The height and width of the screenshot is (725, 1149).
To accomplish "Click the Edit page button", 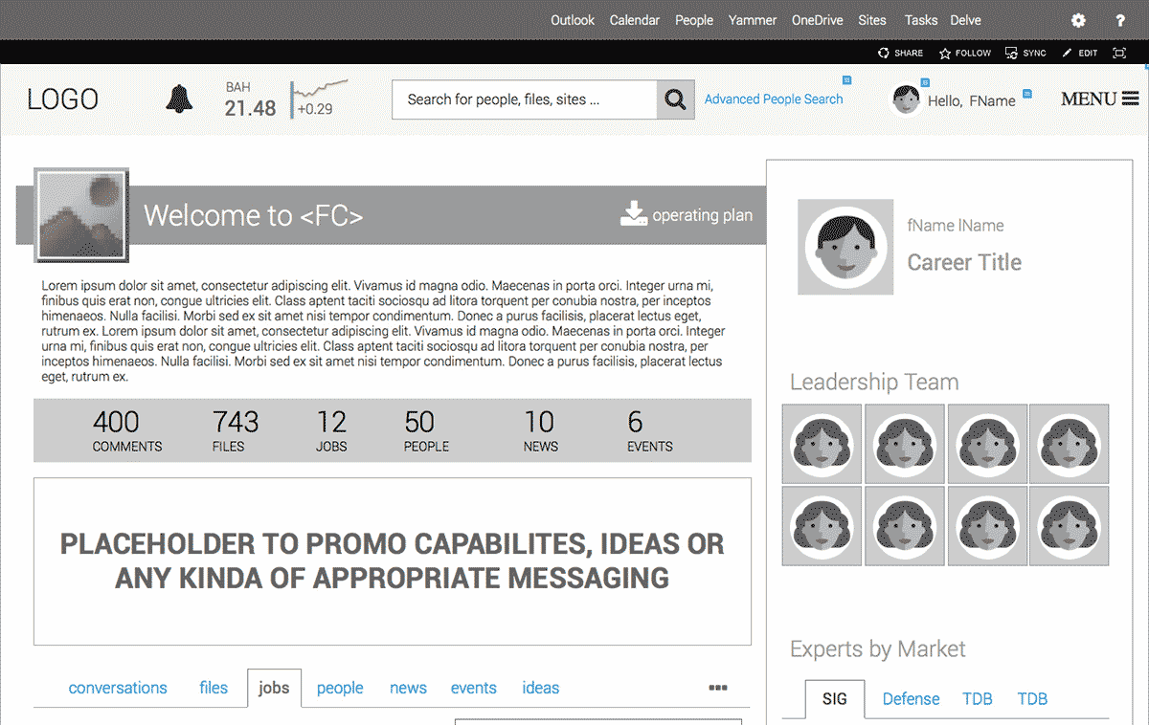I will [x=1080, y=53].
